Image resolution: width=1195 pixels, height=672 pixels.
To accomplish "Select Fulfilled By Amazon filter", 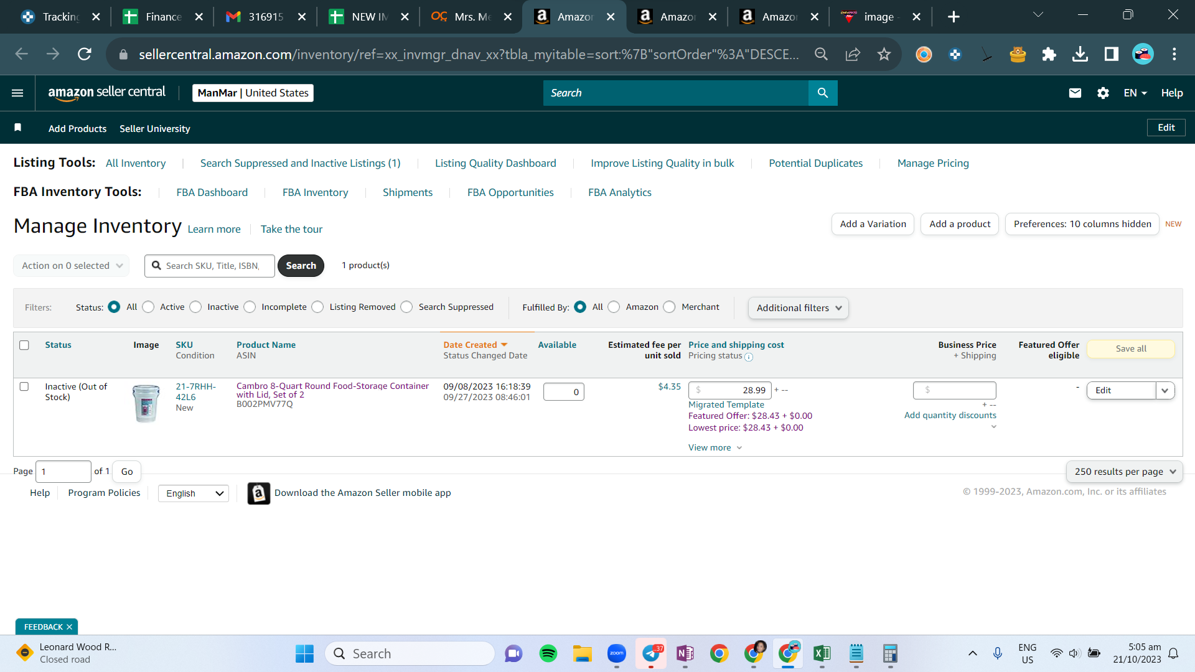I will 614,307.
